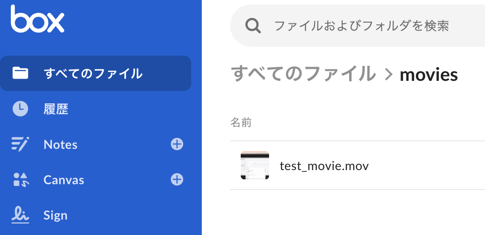This screenshot has width=485, height=235.
Task: Go to すべてのファイル in breadcrumb
Action: tap(303, 73)
